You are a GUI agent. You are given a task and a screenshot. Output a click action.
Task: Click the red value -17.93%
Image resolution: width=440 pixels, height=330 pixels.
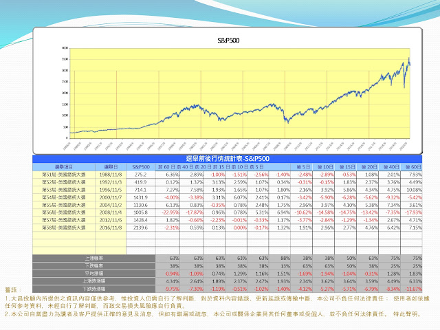pyautogui.click(x=413, y=212)
